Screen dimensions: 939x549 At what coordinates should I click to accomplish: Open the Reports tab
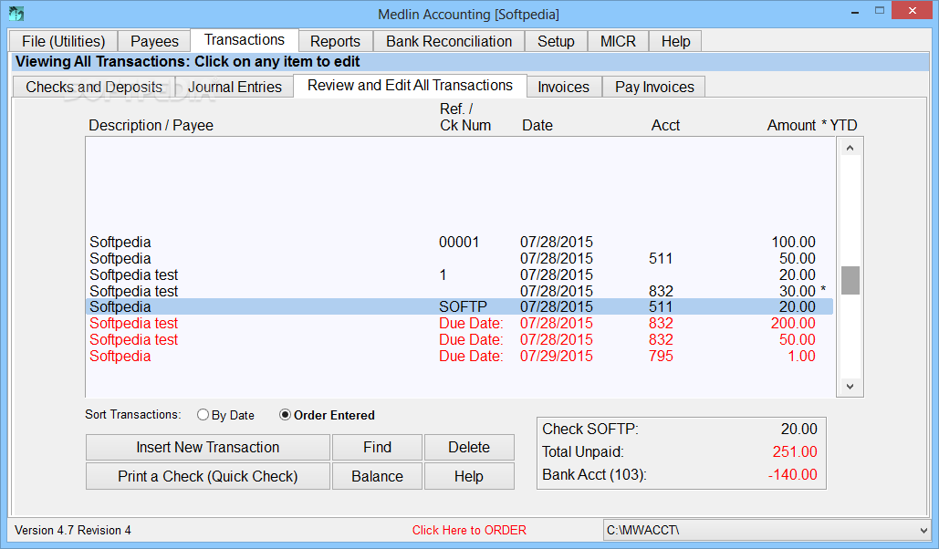(336, 41)
